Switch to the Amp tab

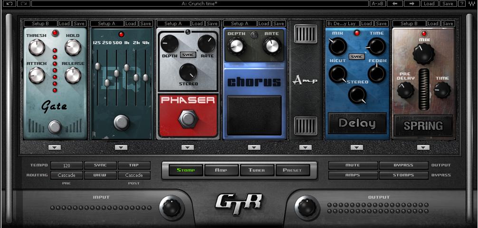[x=221, y=170]
